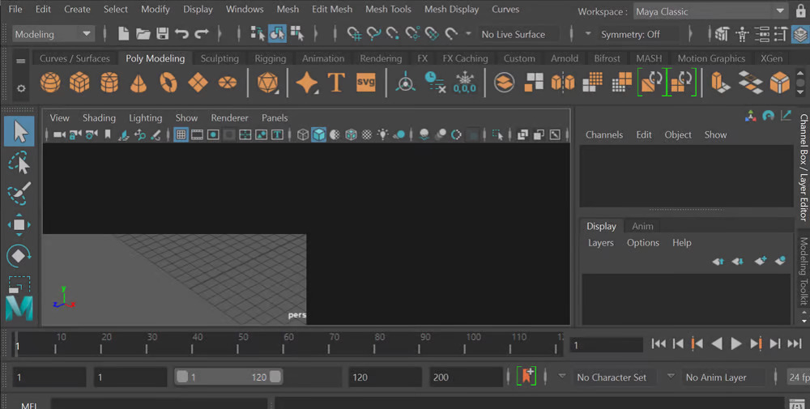Viewport: 810px width, 409px height.
Task: Add a polygon cylinder from the shelf
Action: tap(109, 83)
